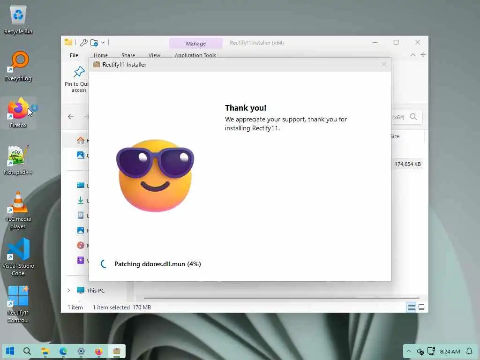The image size is (480, 360).
Task: Open Microsoft Edge from the taskbar
Action: point(63,351)
